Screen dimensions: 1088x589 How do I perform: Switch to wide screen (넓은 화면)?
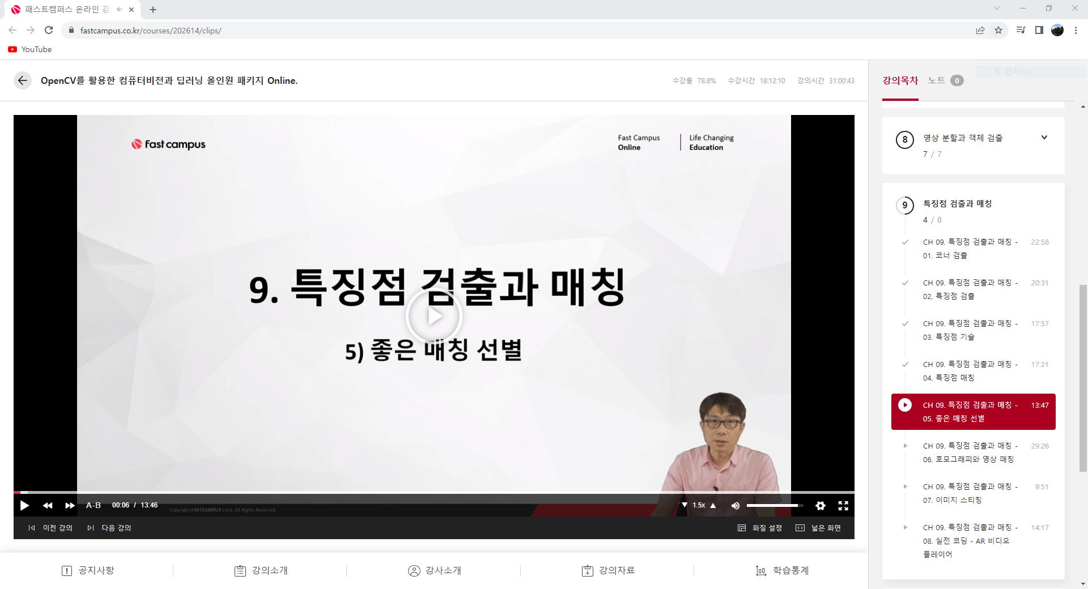[818, 528]
